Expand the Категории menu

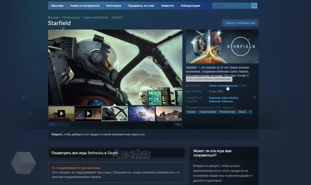(114, 6)
